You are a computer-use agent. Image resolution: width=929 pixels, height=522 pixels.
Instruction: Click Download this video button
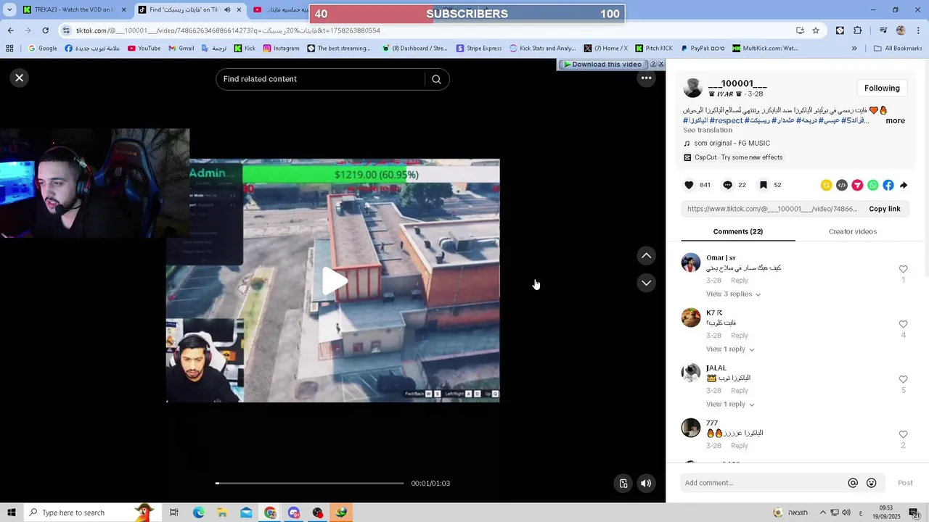(x=602, y=65)
